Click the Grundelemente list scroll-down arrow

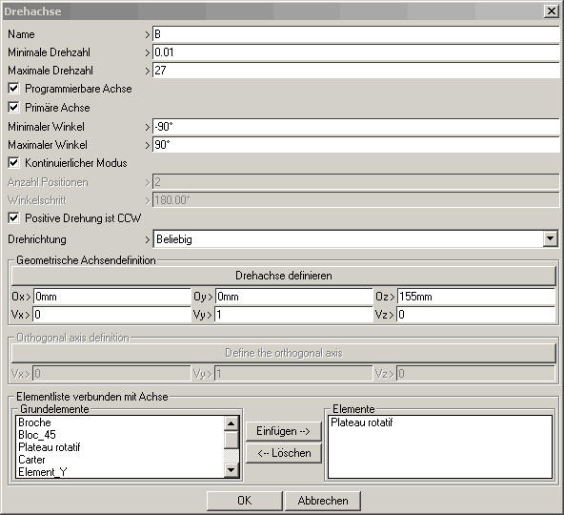(x=231, y=470)
